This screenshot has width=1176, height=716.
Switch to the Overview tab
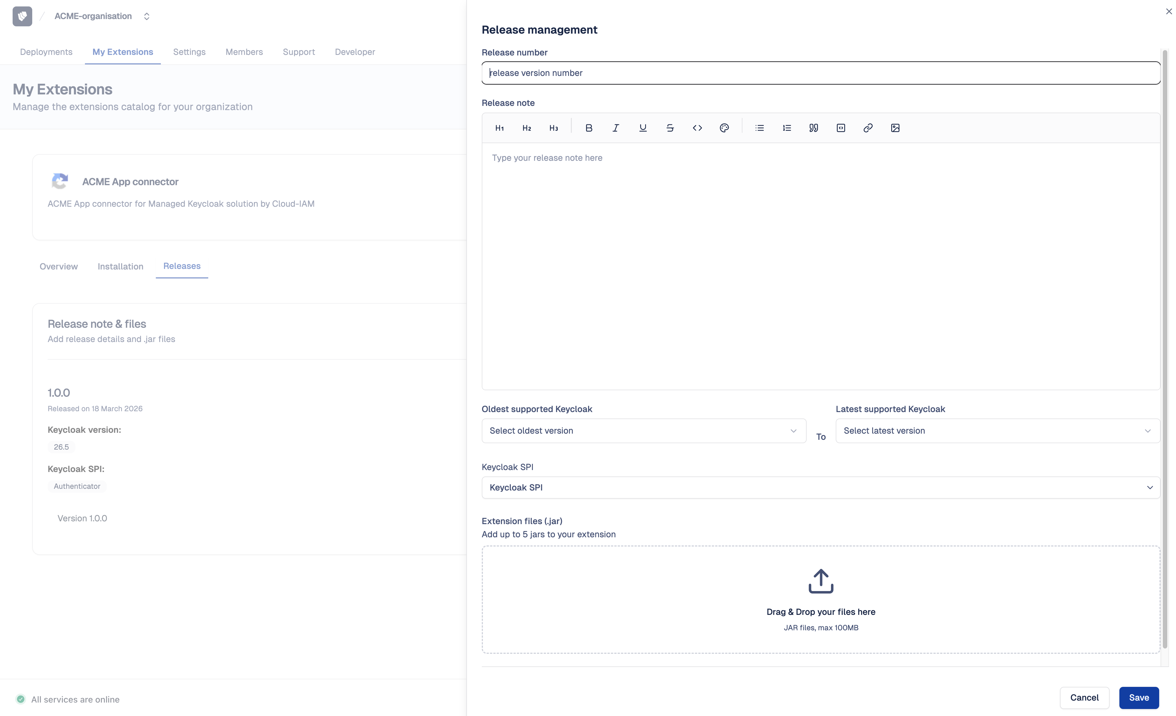pos(58,266)
